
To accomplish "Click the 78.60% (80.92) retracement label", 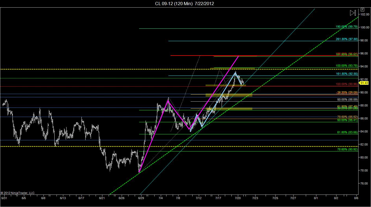I will tap(348, 149).
